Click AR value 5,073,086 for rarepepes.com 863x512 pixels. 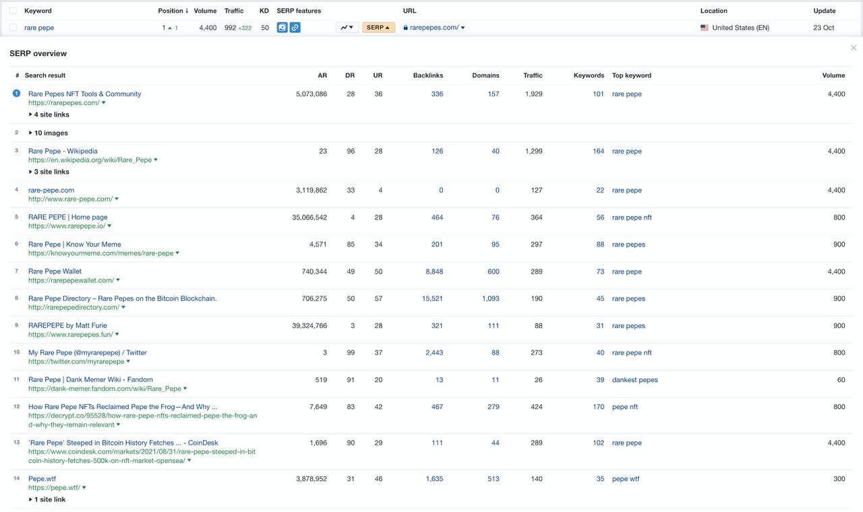[311, 94]
